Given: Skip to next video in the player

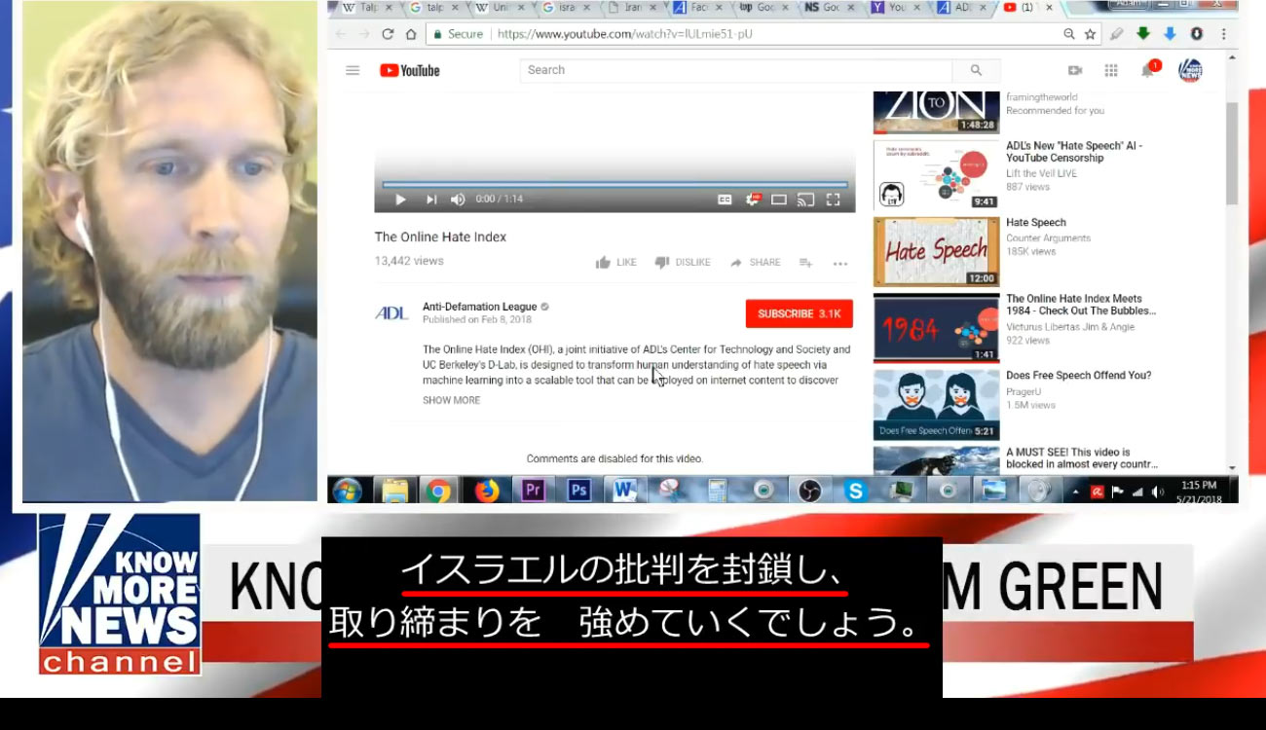Looking at the screenshot, I should click(430, 200).
